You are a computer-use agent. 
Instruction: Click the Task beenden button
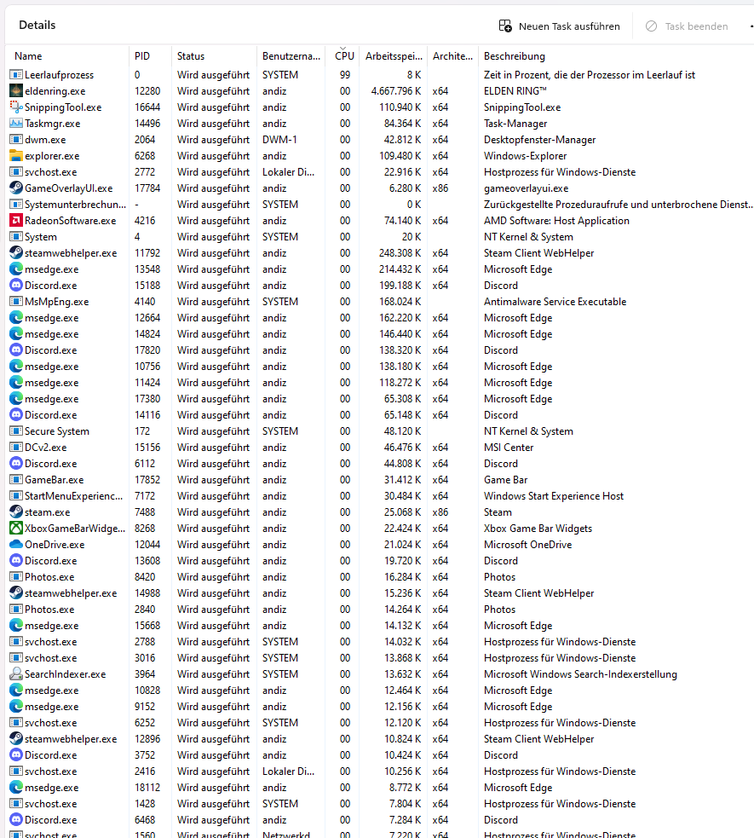point(687,26)
